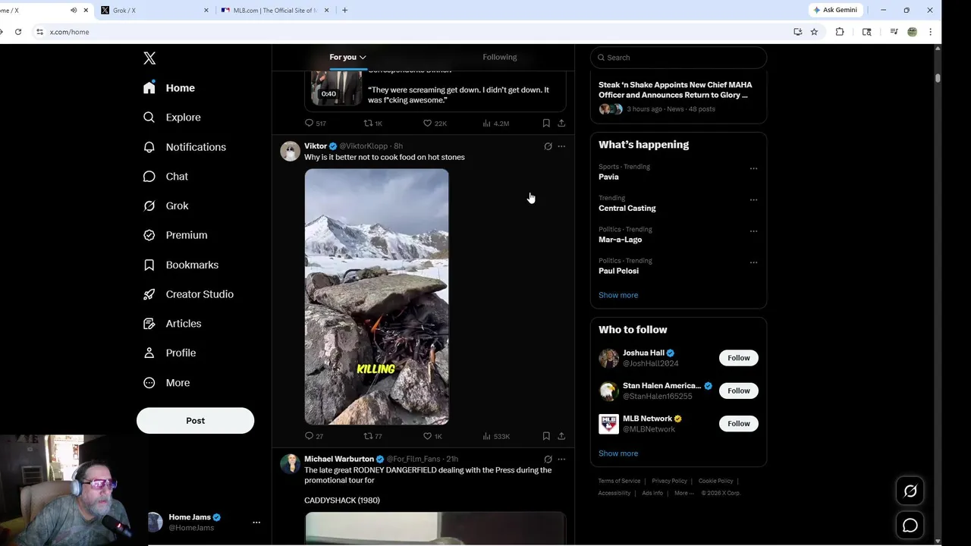The width and height of the screenshot is (971, 546).
Task: Open more options for Central Casting trend
Action: coord(753,199)
